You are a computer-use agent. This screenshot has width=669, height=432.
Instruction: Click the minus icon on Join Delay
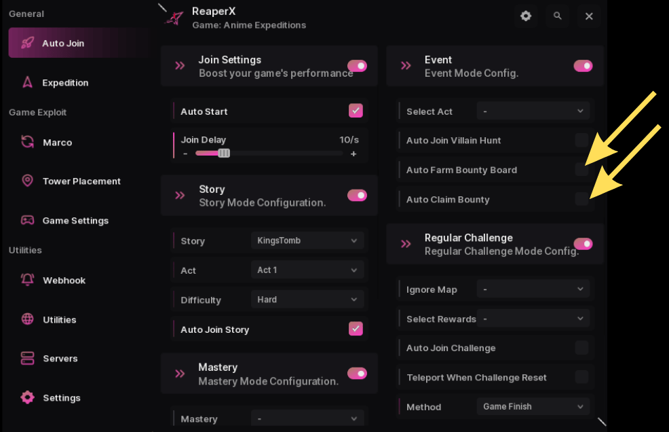pos(185,154)
